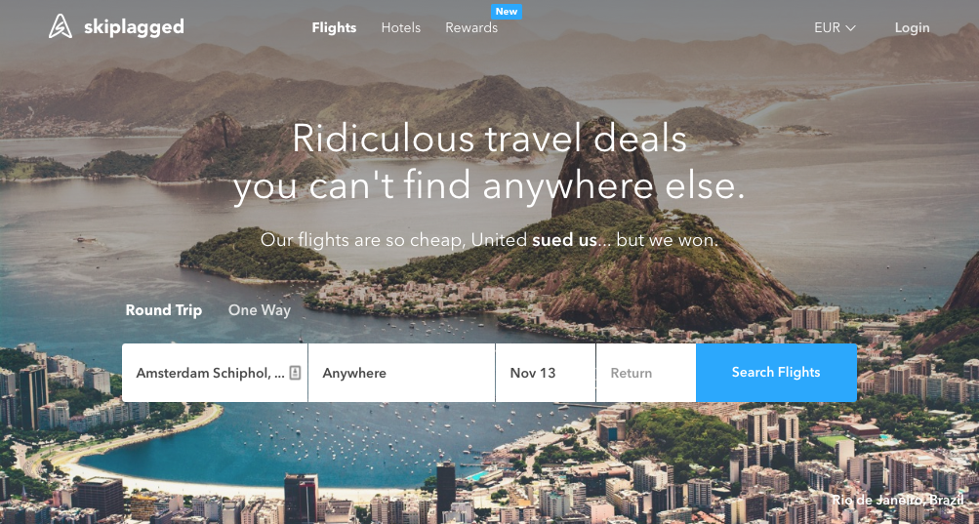This screenshot has width=979, height=524.
Task: Click the Anywhere destination field
Action: coord(401,373)
